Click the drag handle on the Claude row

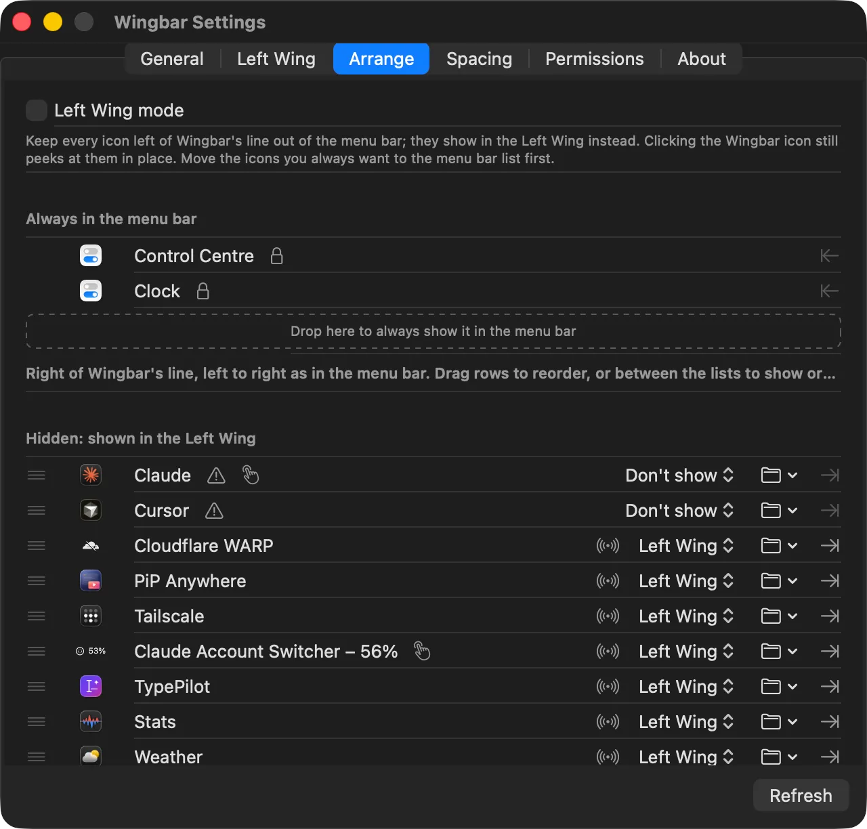pyautogui.click(x=37, y=475)
